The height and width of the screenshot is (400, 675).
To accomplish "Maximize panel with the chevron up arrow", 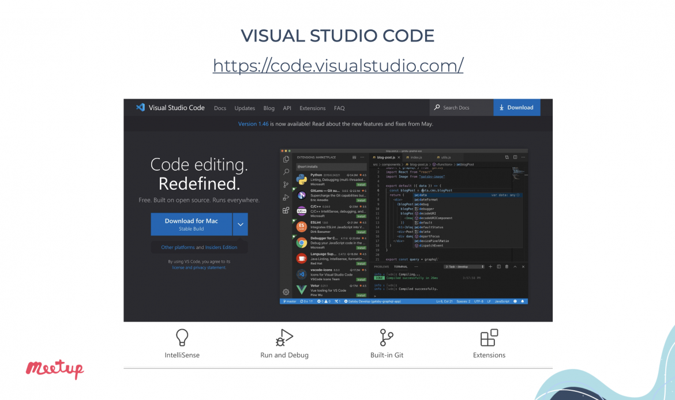I will click(x=515, y=267).
